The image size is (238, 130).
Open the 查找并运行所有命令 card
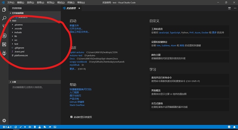coord(189,80)
